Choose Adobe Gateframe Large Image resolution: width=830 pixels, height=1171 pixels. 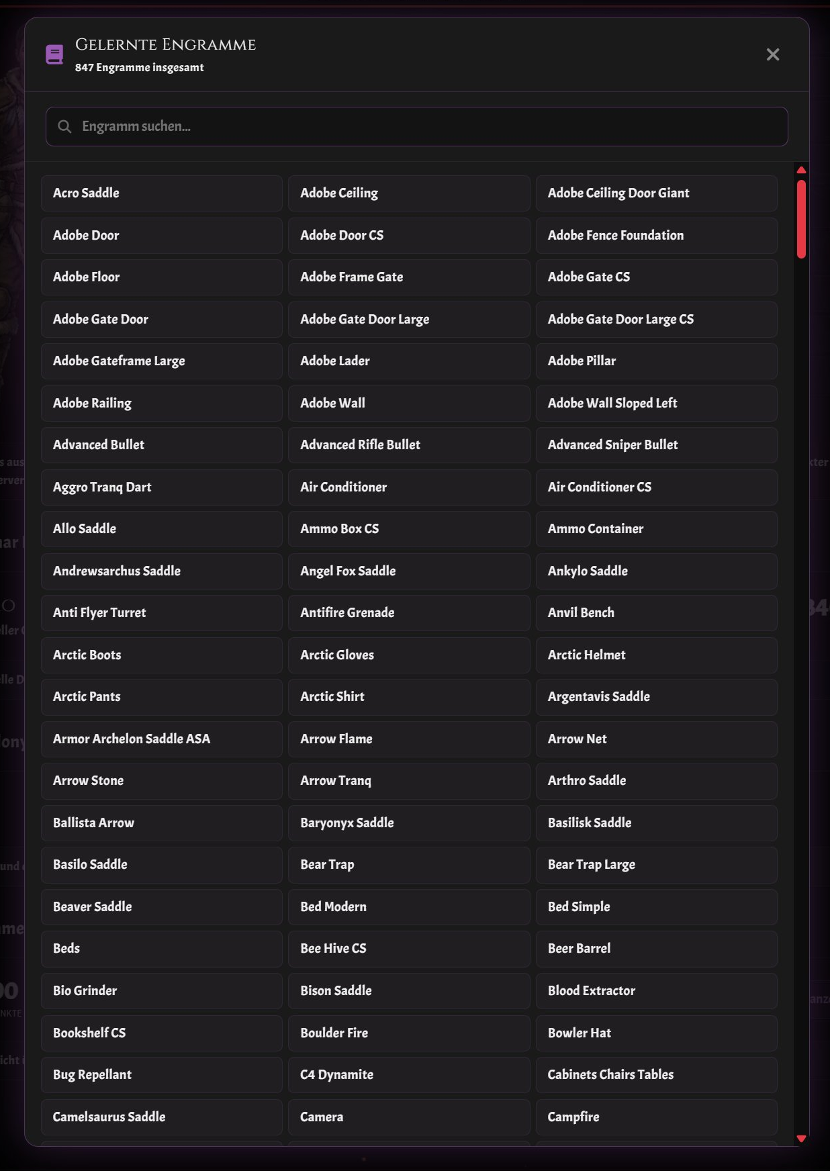(x=162, y=361)
